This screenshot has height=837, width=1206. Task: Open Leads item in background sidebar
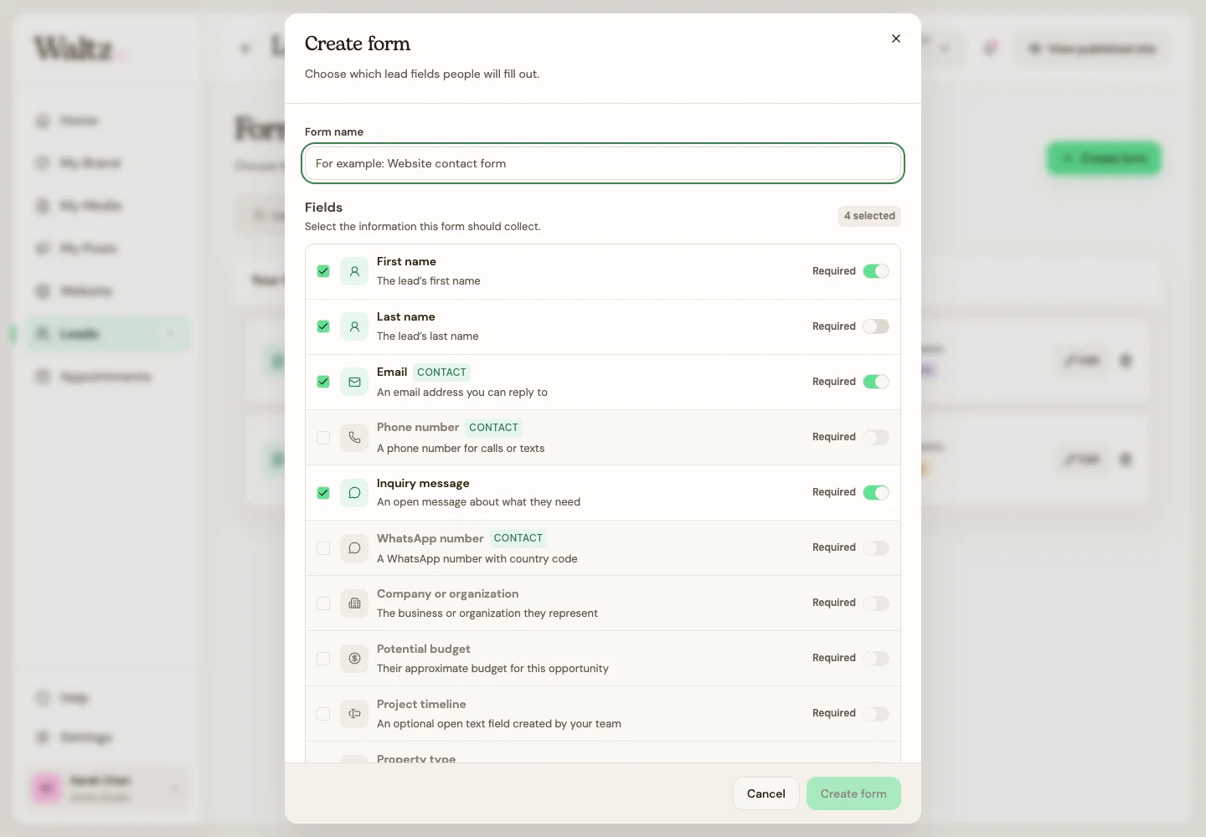pos(107,334)
